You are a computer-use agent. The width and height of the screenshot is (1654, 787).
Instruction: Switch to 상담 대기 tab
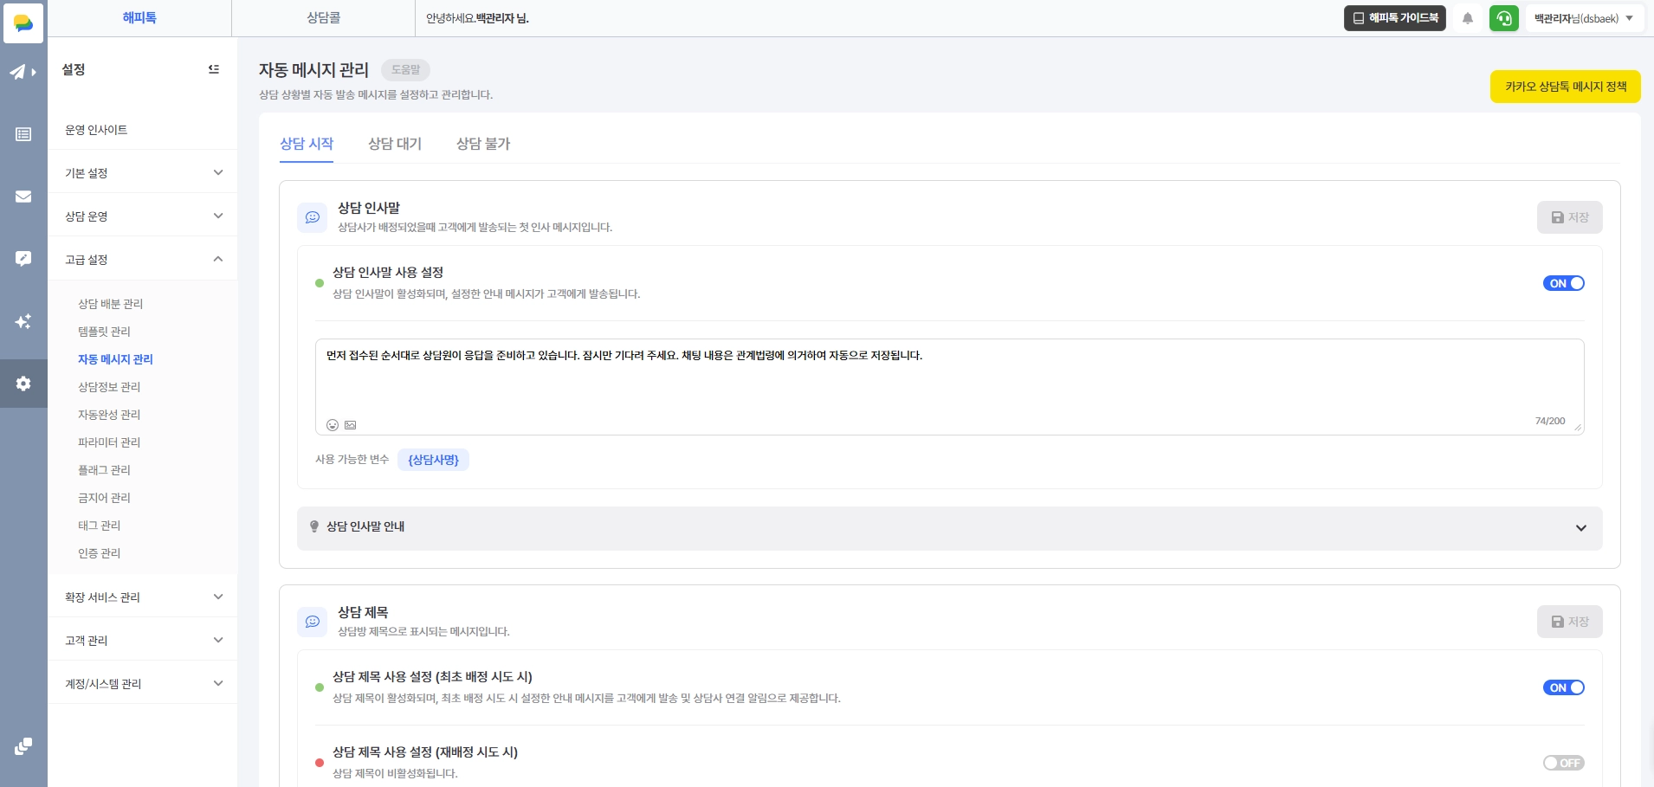click(395, 144)
